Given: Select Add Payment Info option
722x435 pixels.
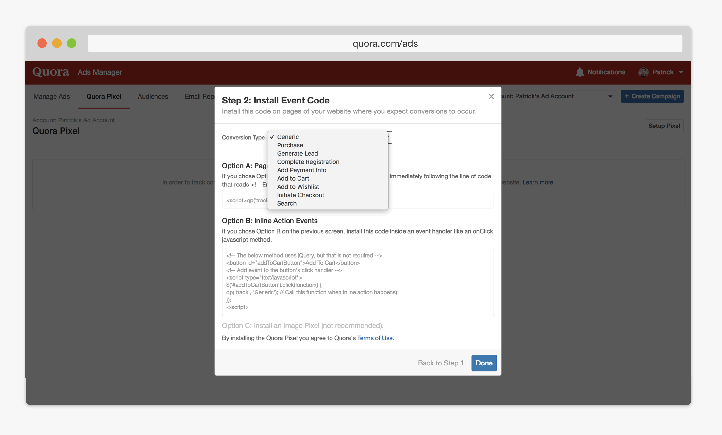Looking at the screenshot, I should pos(327,170).
